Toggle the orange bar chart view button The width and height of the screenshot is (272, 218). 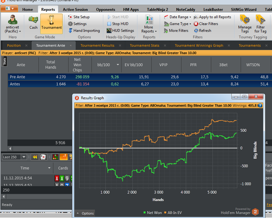pyautogui.click(x=64, y=157)
